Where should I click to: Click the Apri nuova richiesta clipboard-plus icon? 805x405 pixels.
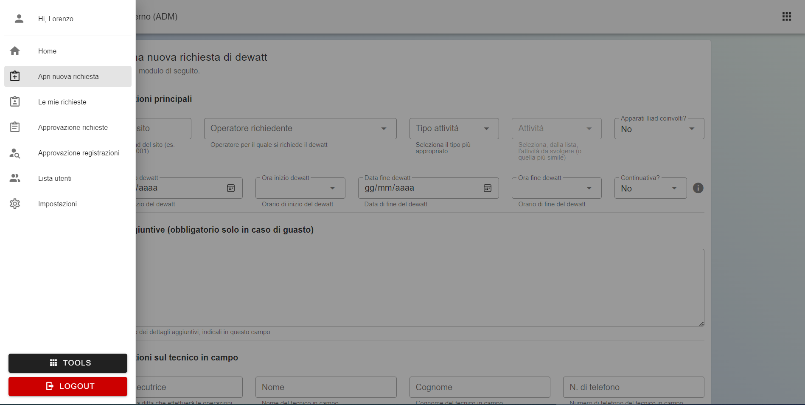(15, 76)
